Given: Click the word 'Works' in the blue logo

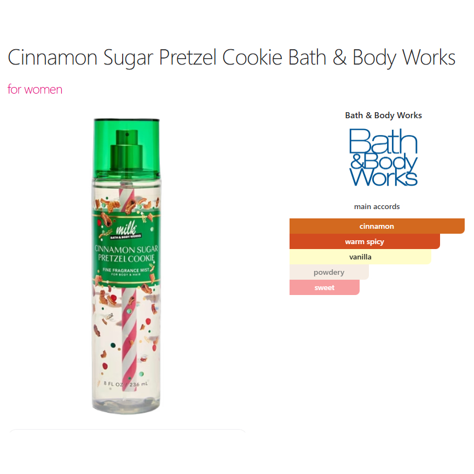Looking at the screenshot, I should (x=383, y=177).
